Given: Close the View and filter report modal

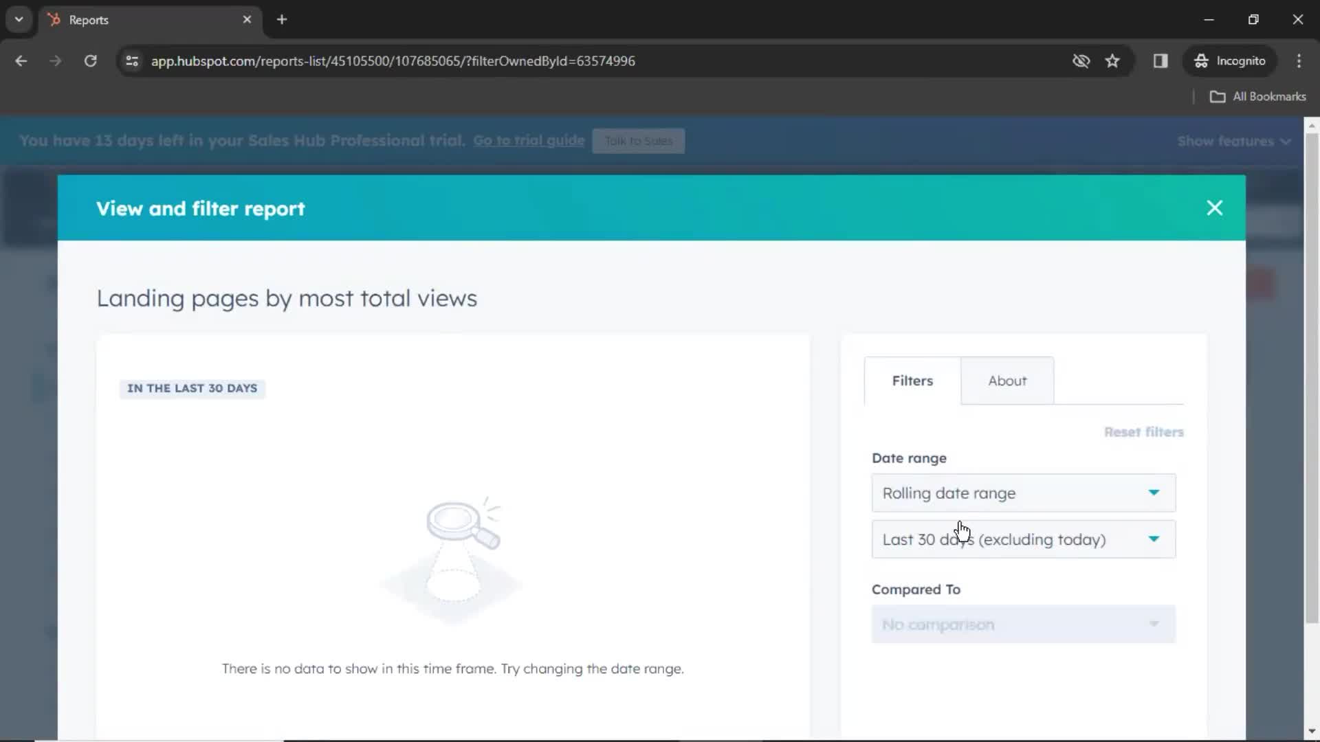Looking at the screenshot, I should (1215, 207).
